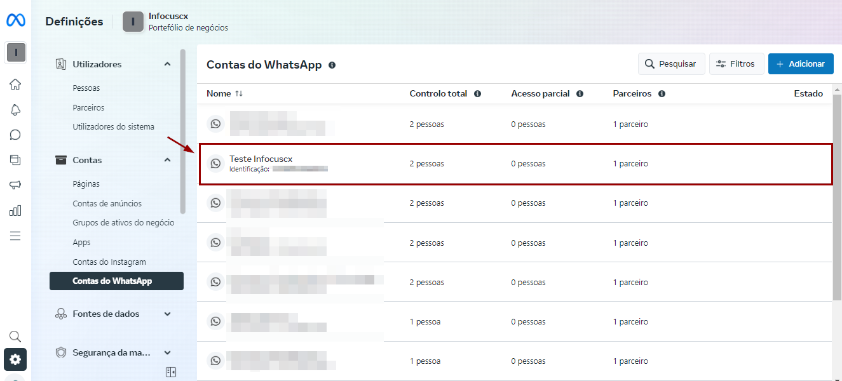Collapse the Contas section

click(167, 160)
